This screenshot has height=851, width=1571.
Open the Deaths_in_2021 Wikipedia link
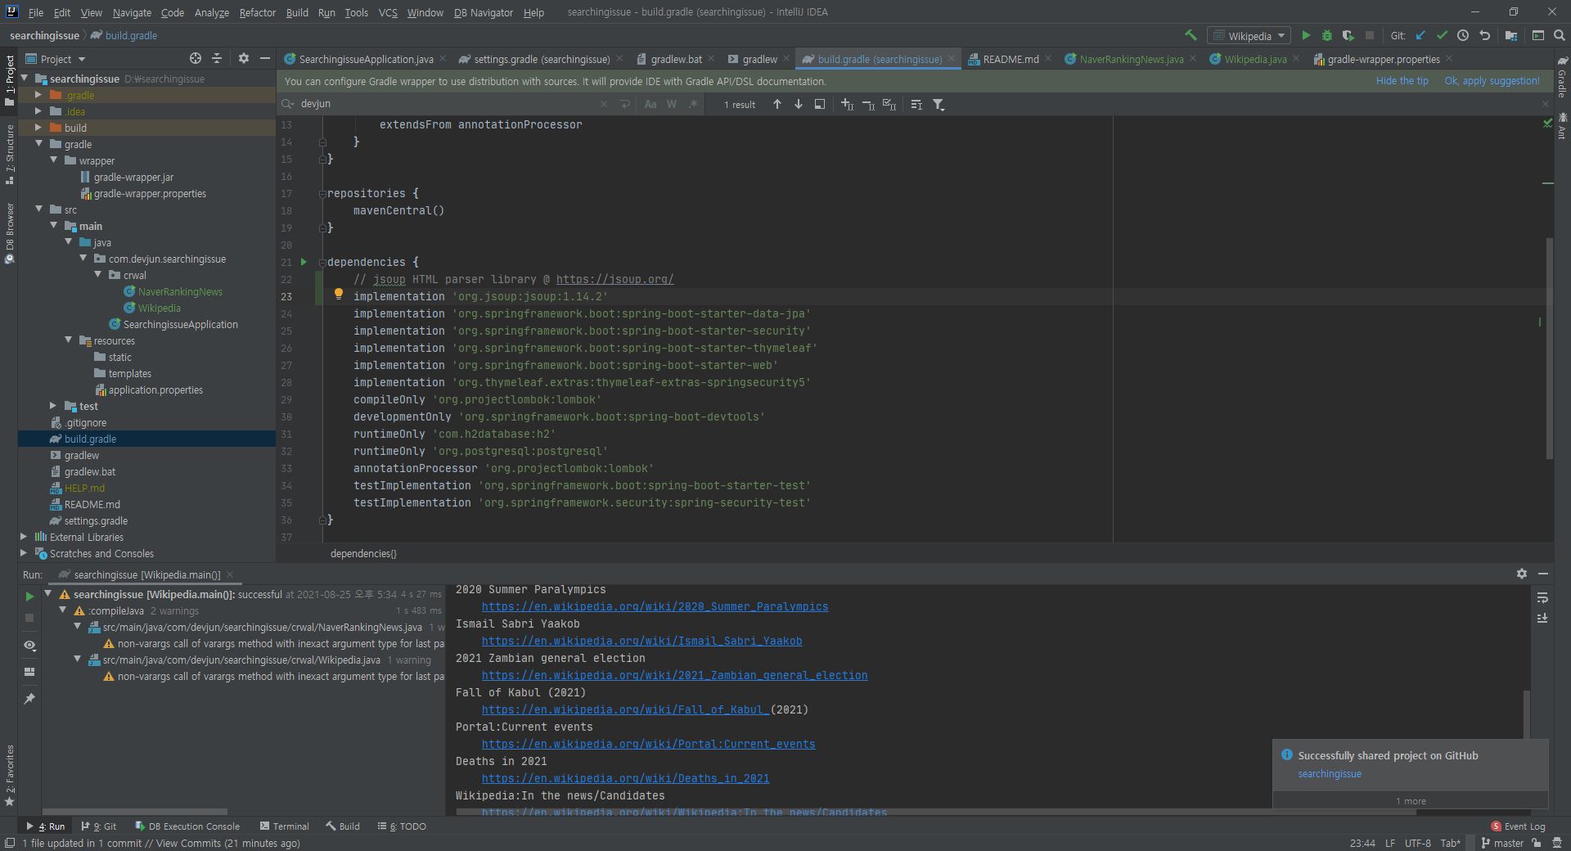click(x=625, y=778)
